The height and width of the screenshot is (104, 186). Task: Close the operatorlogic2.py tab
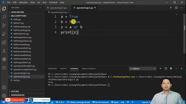click(95, 8)
